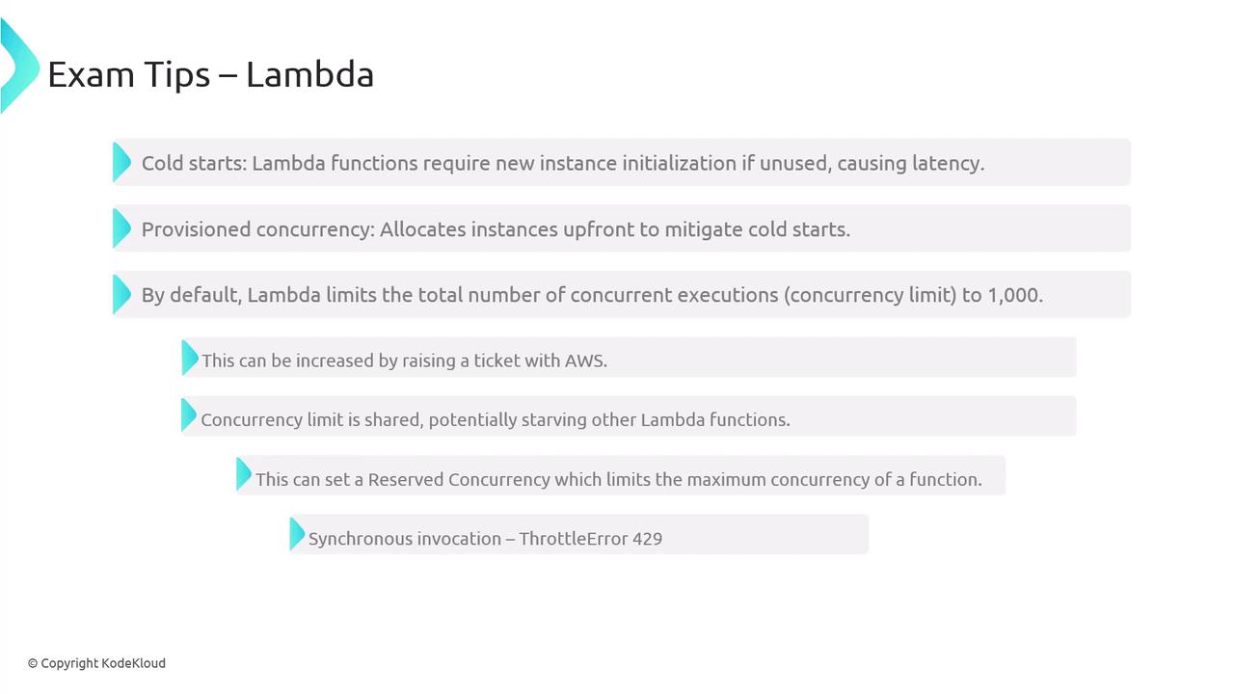
Task: Select the bullet arrow before 'By default, Lambda limits'
Action: pos(121,294)
